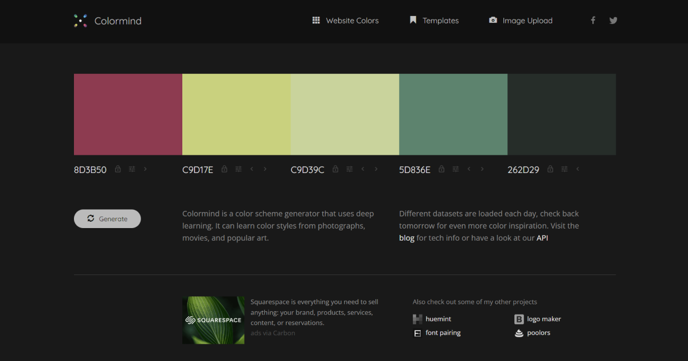Screen dimensions: 688x361
Task: Shift 8D3B50 color right using chevron
Action: coord(145,169)
